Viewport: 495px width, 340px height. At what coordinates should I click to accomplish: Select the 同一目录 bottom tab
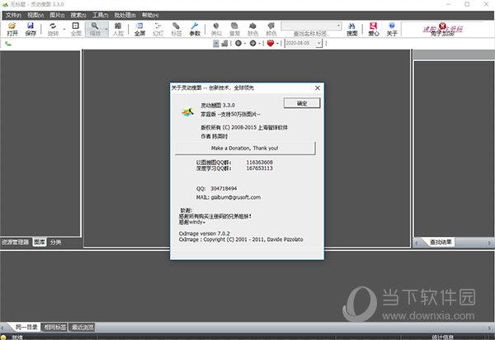click(x=26, y=327)
